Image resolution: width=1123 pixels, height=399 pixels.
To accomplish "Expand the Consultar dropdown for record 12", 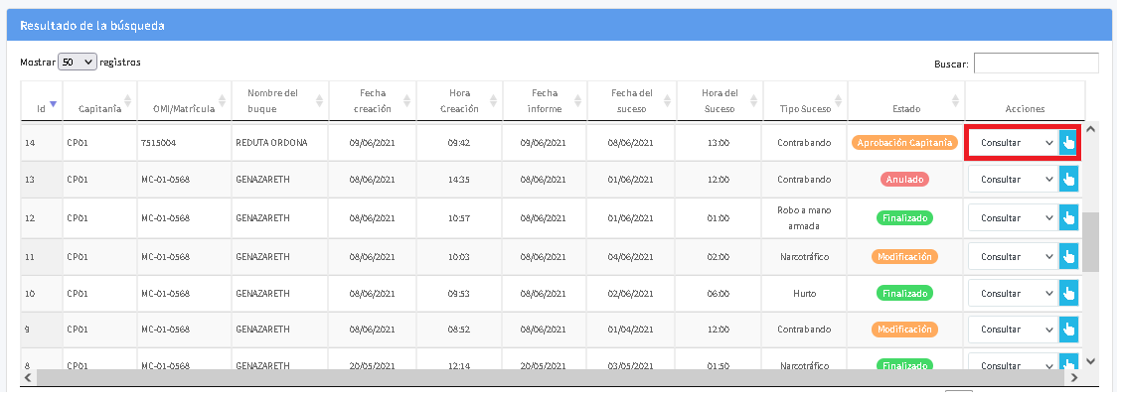I will (1013, 218).
